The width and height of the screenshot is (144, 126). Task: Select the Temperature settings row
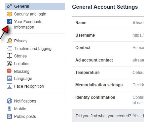tap(108, 73)
